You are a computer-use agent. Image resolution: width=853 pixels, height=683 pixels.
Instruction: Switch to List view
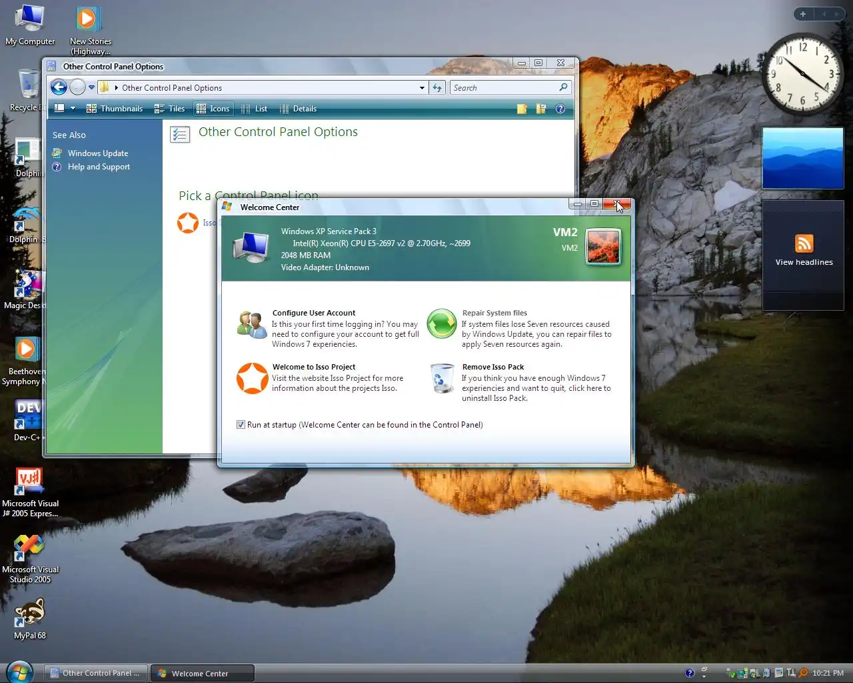(254, 109)
